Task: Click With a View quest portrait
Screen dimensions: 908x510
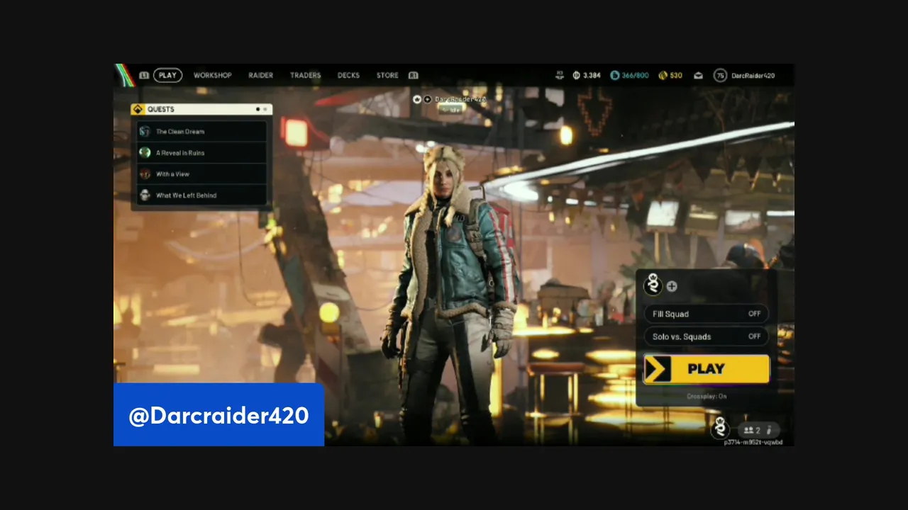Action: 145,174
